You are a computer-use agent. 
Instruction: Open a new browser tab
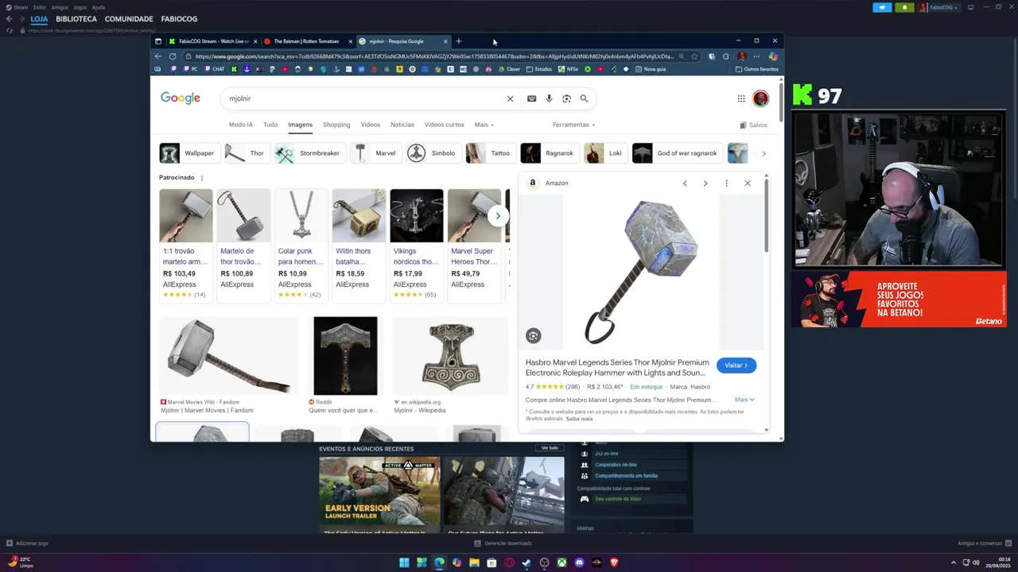459,41
